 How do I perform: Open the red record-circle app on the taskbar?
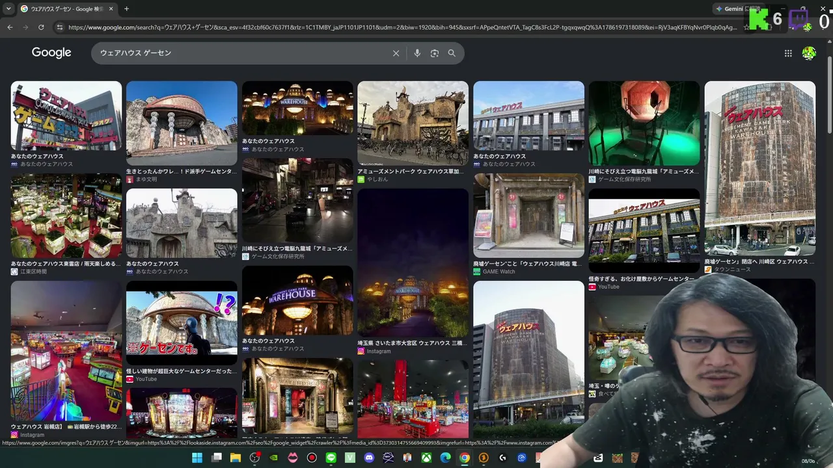point(312,458)
